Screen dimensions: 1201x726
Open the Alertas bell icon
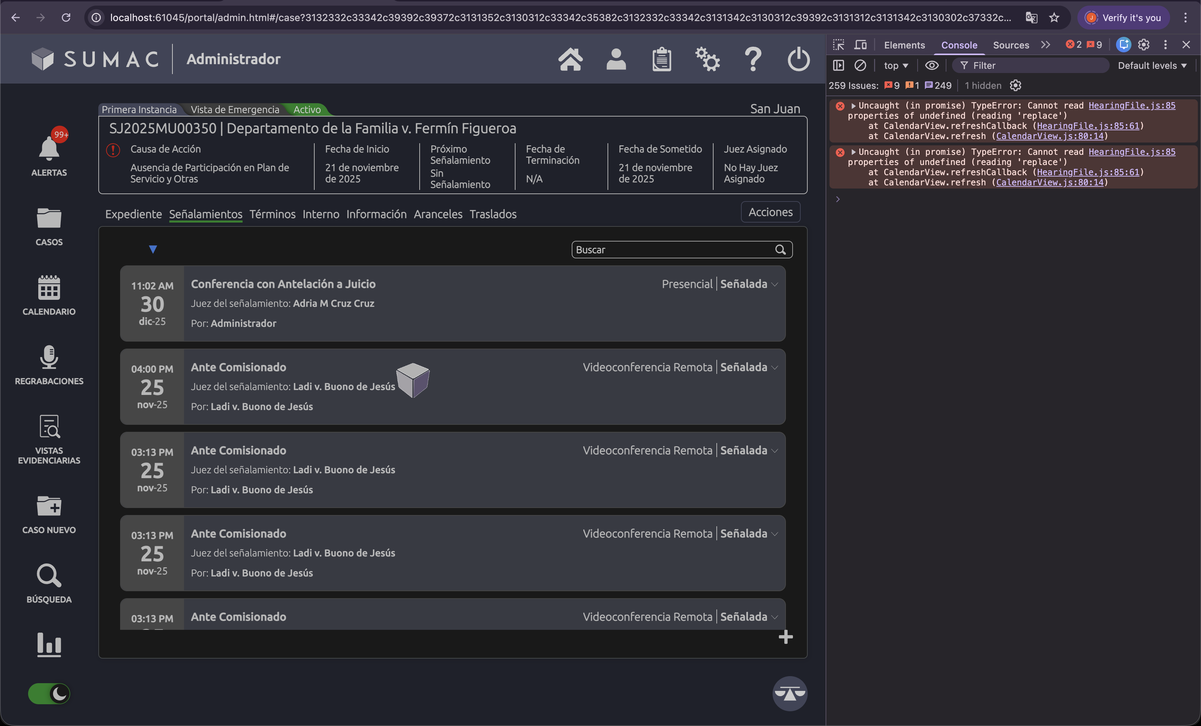pyautogui.click(x=49, y=148)
